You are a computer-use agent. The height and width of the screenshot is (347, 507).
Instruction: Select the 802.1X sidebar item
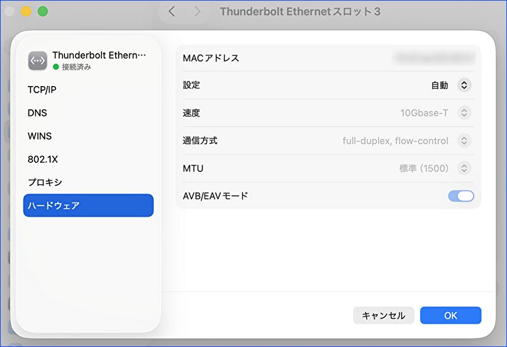coord(43,159)
